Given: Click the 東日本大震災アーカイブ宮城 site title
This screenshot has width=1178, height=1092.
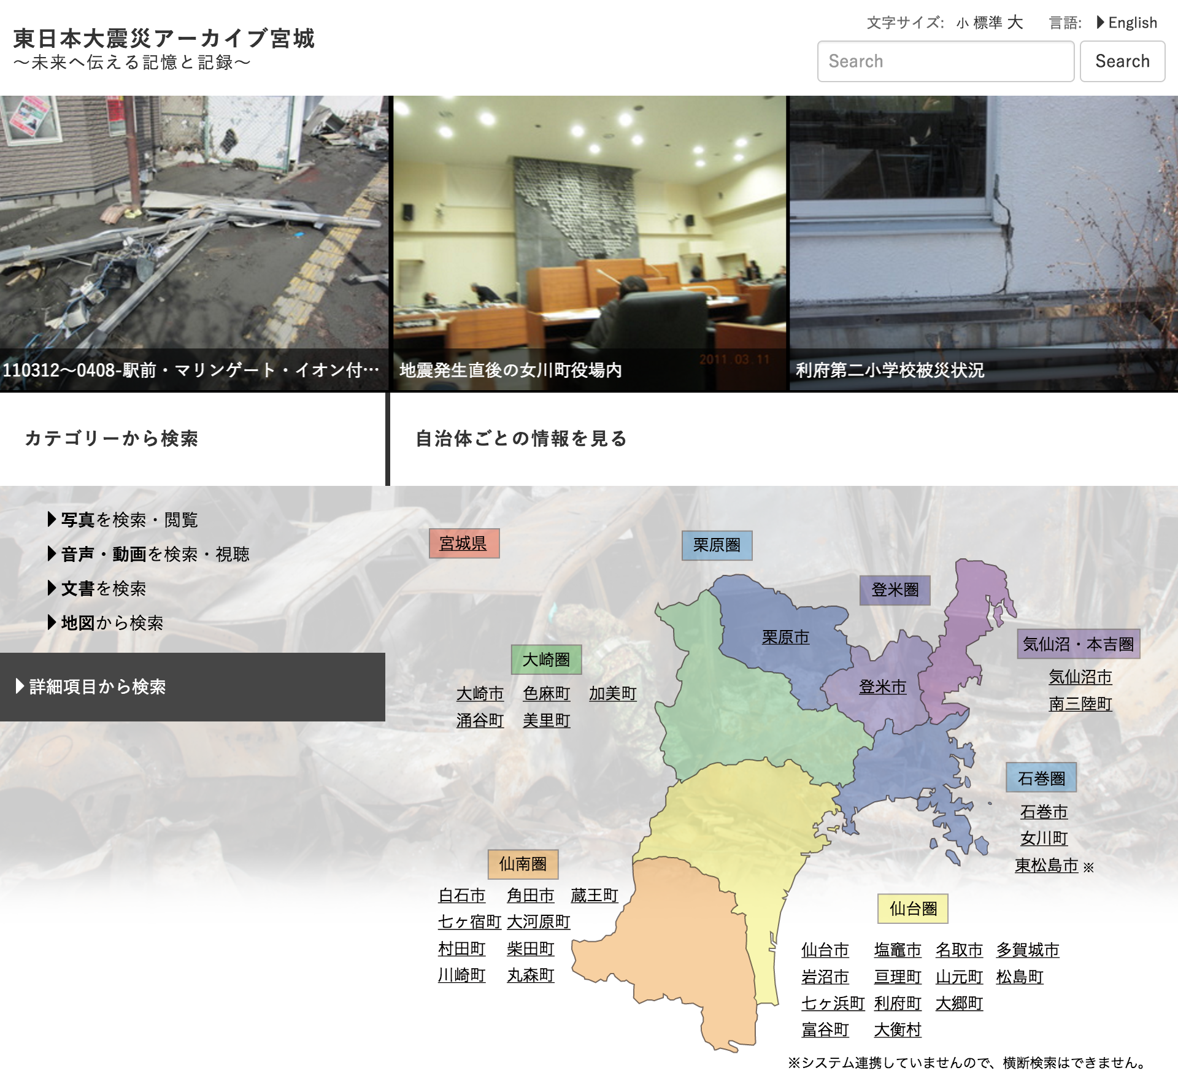Looking at the screenshot, I should click(x=164, y=39).
